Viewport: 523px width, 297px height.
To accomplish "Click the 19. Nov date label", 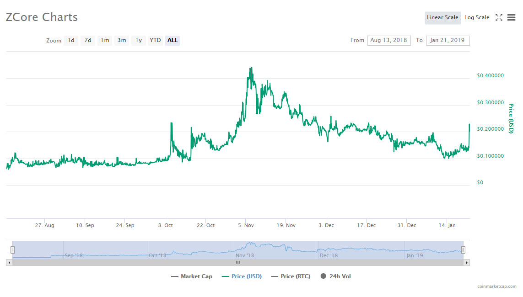I will pyautogui.click(x=286, y=225).
